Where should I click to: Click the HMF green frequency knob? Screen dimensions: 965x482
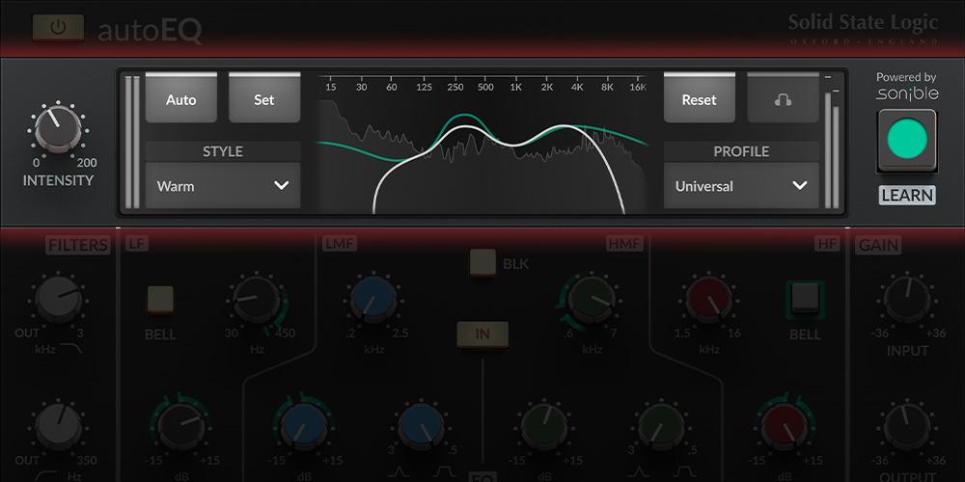click(591, 300)
